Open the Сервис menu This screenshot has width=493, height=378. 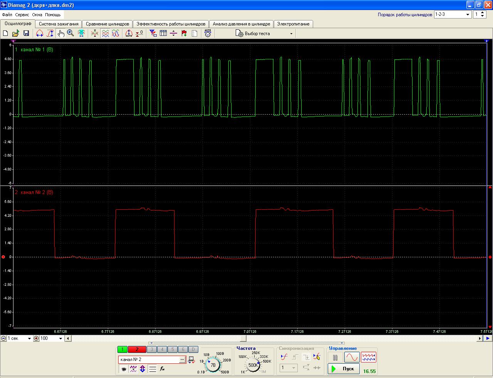pyautogui.click(x=22, y=15)
